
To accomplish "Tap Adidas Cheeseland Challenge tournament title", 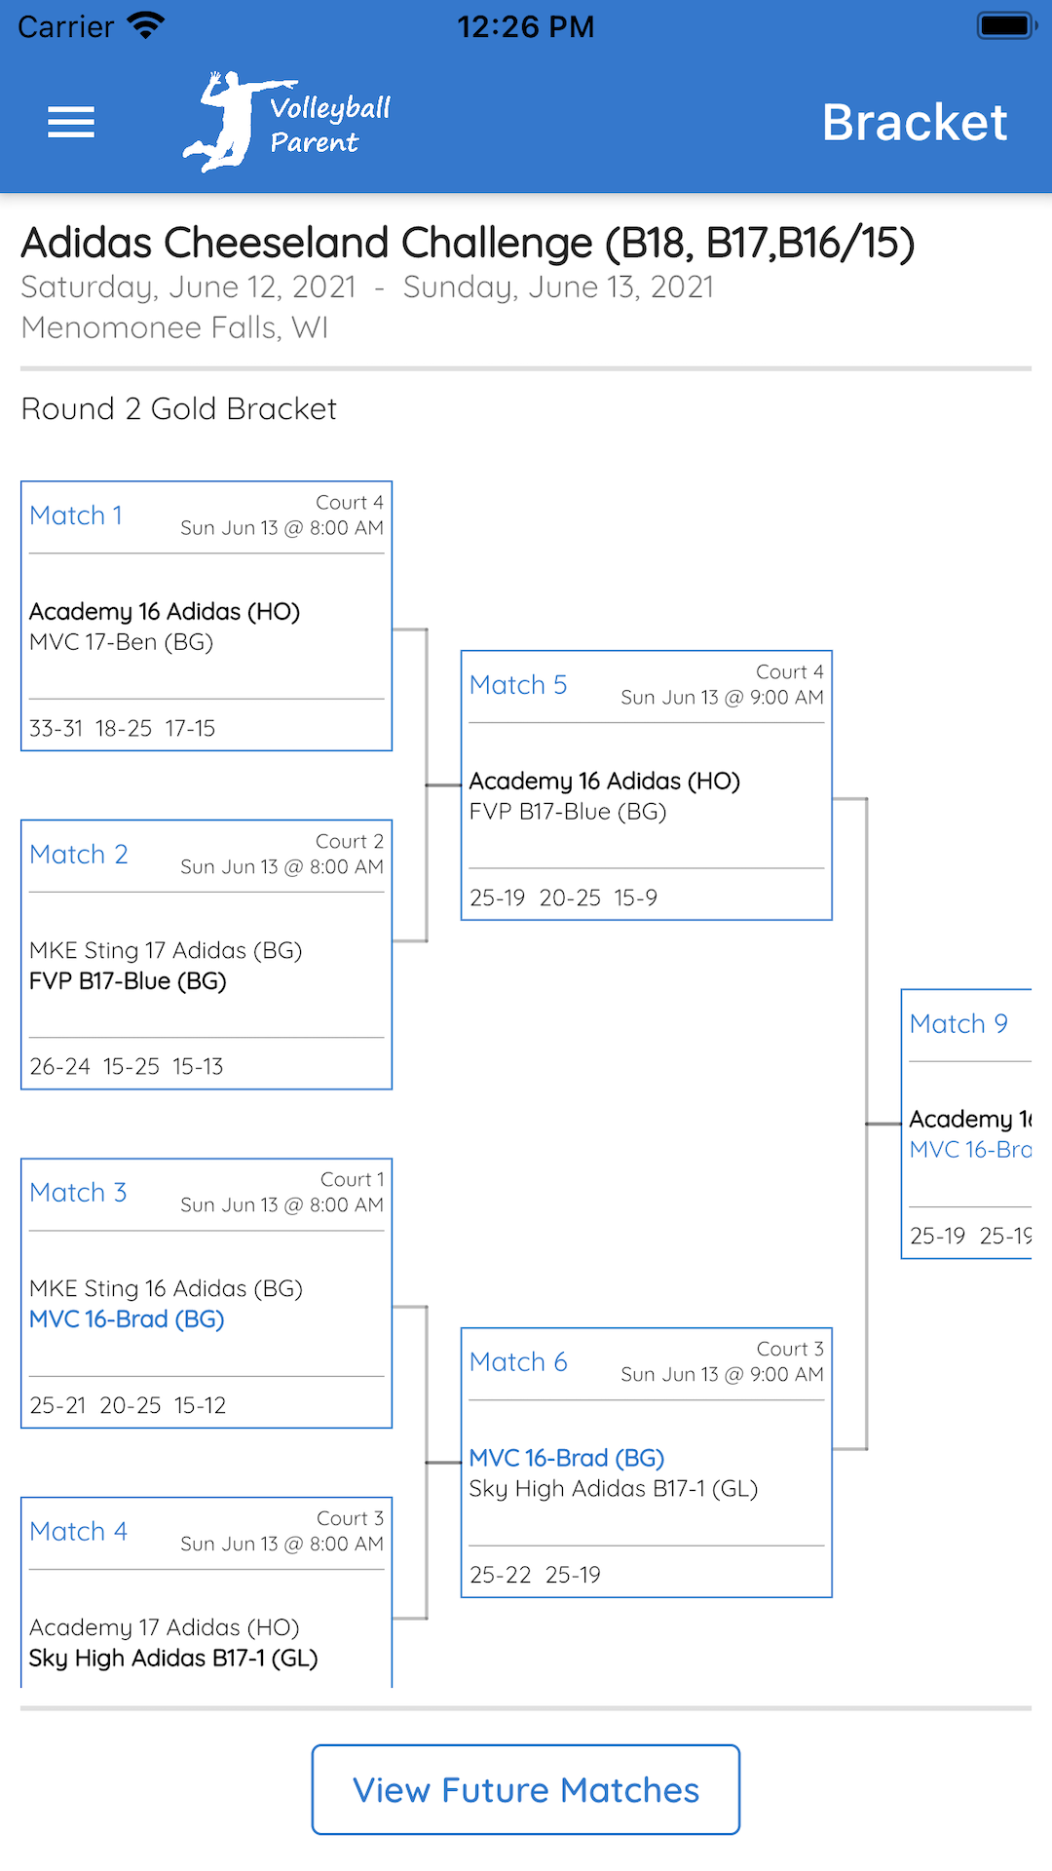I will 468,244.
